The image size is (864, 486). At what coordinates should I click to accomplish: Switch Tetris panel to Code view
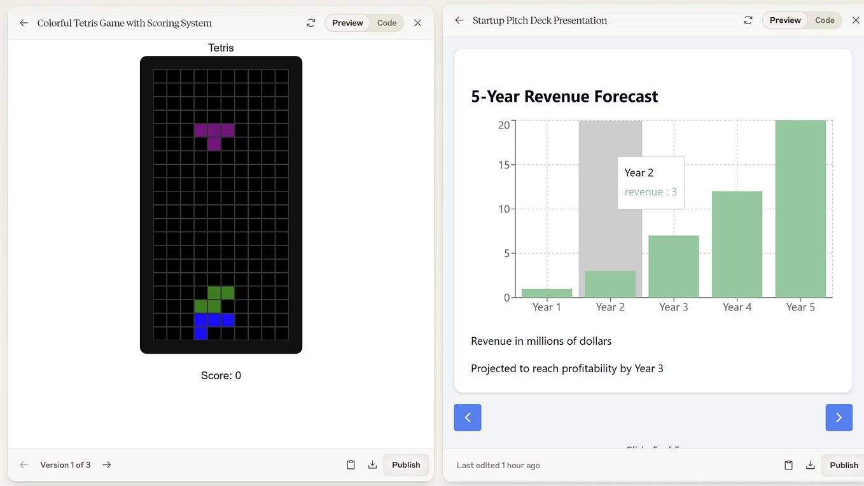pos(387,23)
